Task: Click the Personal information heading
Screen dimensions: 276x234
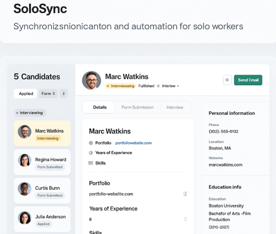Action: (232, 113)
